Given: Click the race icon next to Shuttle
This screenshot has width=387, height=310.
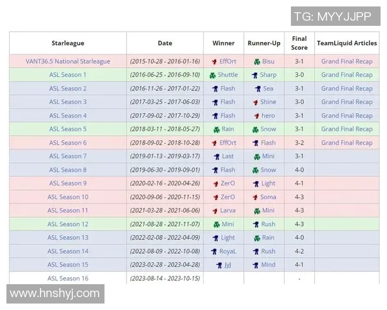Looking at the screenshot, I should [213, 75].
